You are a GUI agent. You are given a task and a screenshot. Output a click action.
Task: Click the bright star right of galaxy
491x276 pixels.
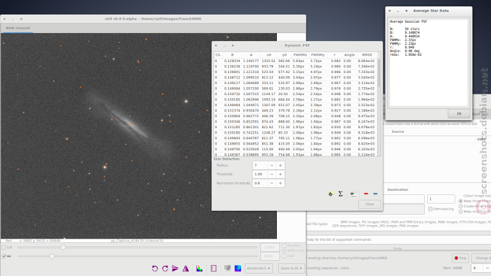(x=186, y=101)
